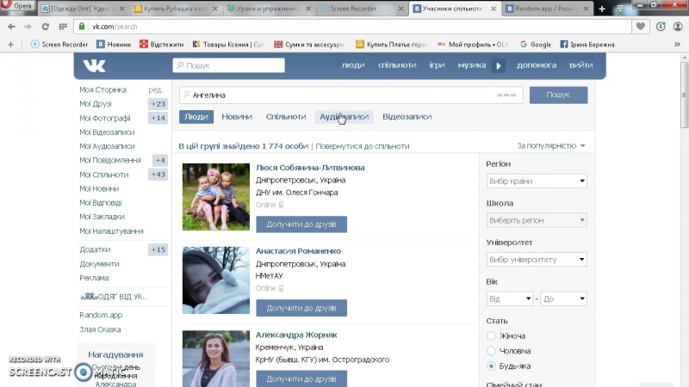Add Анастасия Романенко via Долучити до друзів

point(301,308)
